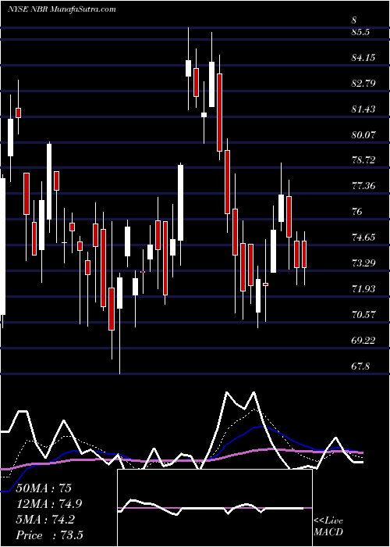Screen dimensions: 390x547
Task: Click the 67.8 price axis label
Action: [x=362, y=366]
